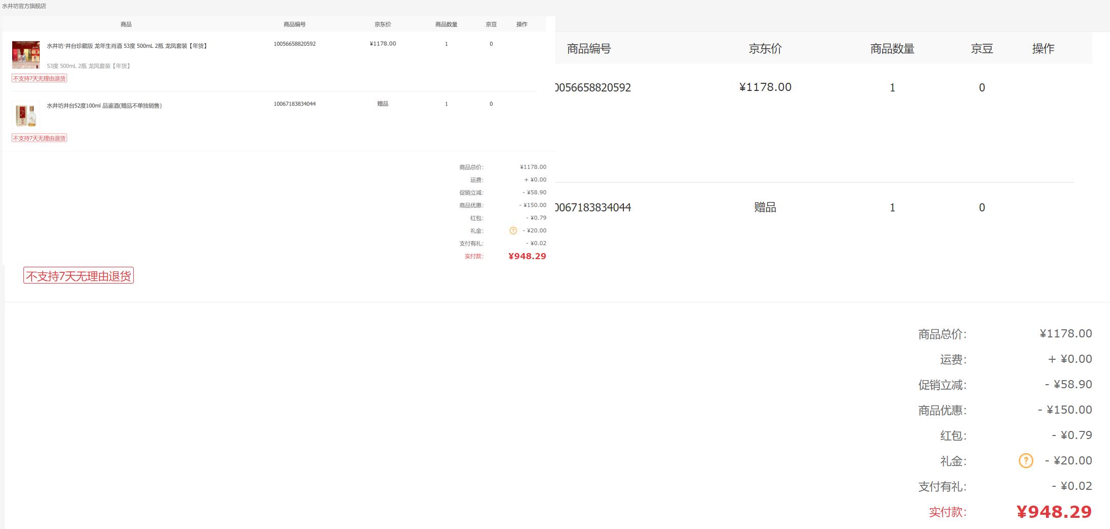Click the enlarged 商品优惠 label
The width and height of the screenshot is (1110, 529).
click(942, 411)
